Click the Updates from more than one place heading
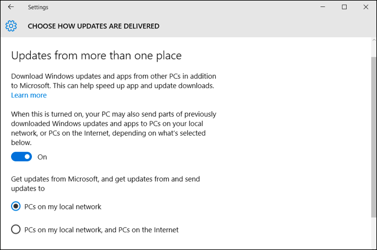This screenshot has width=377, height=250. pos(96,56)
